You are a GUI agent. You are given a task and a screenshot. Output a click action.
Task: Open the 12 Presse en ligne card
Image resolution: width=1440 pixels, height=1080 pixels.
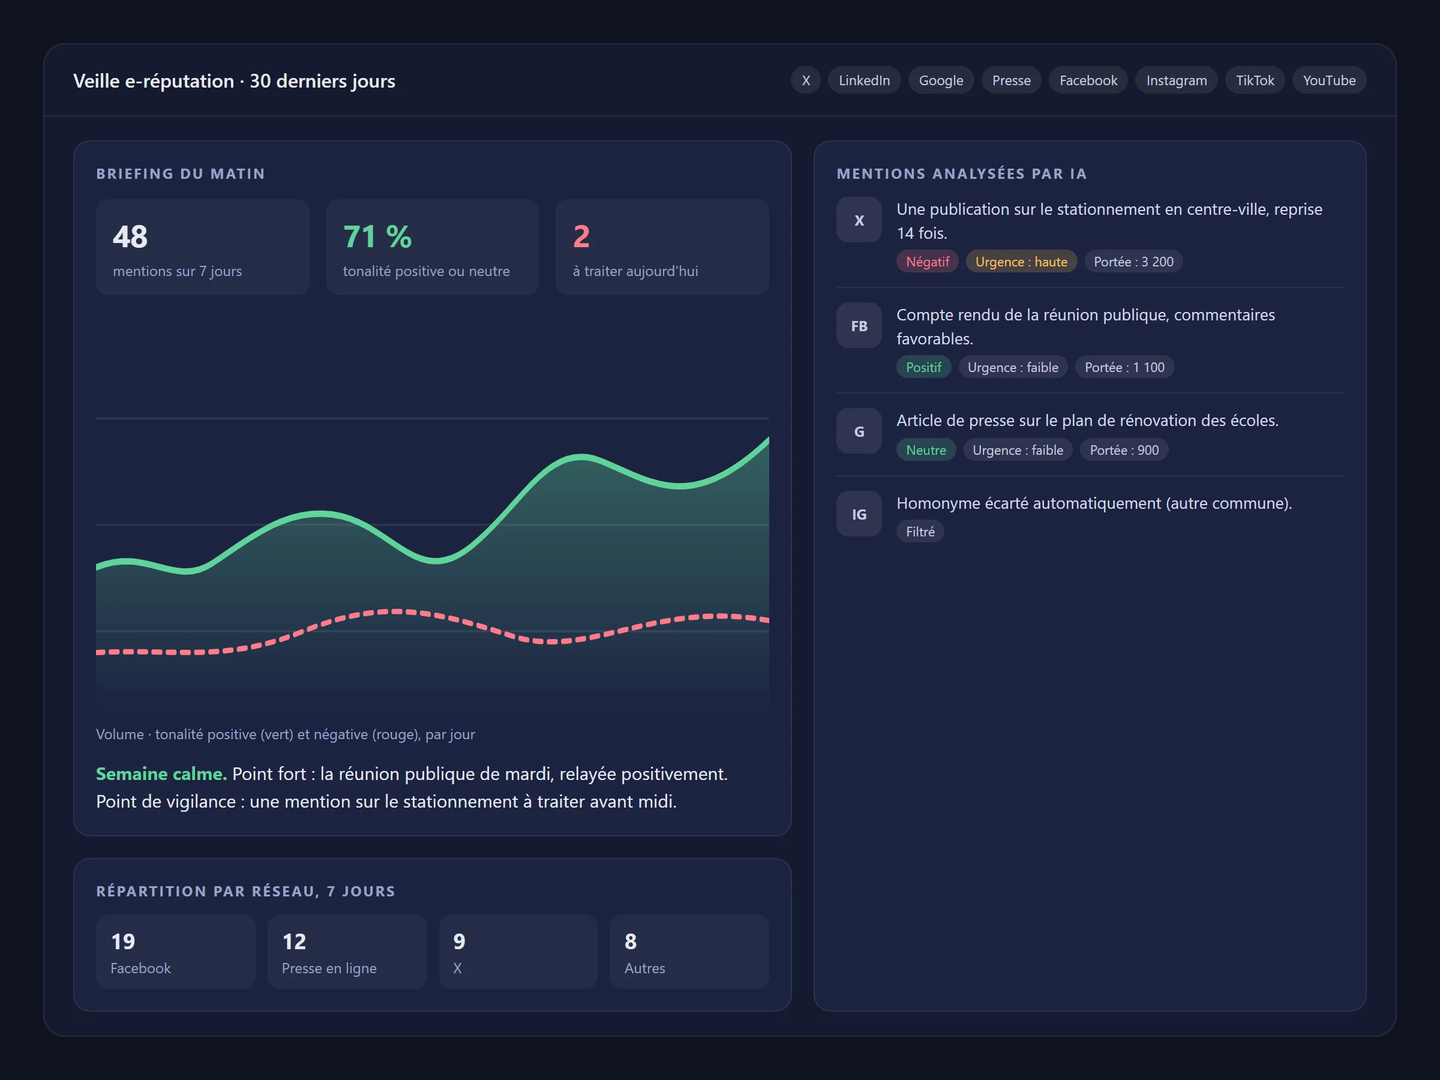[347, 952]
